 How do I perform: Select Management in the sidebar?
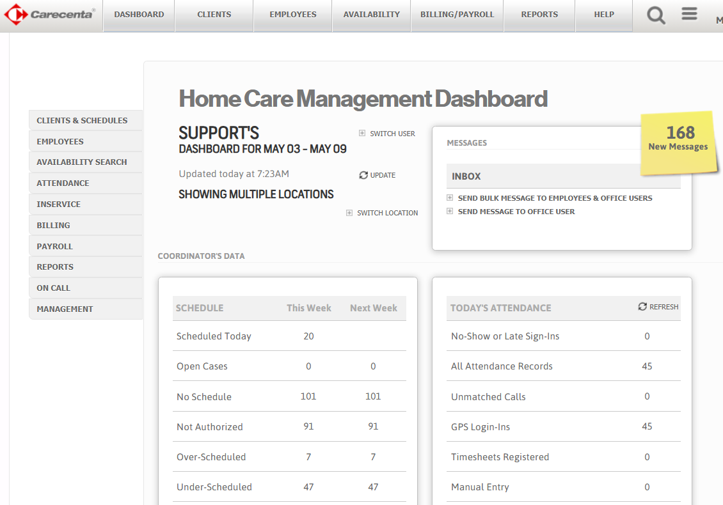tap(86, 309)
